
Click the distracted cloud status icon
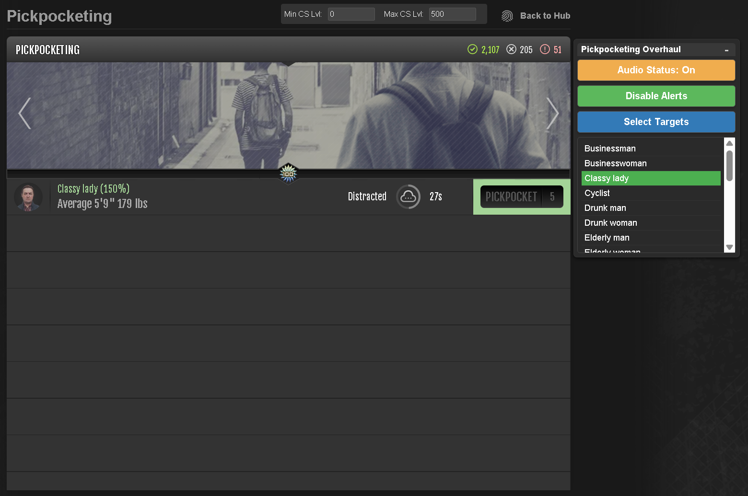pyautogui.click(x=408, y=196)
